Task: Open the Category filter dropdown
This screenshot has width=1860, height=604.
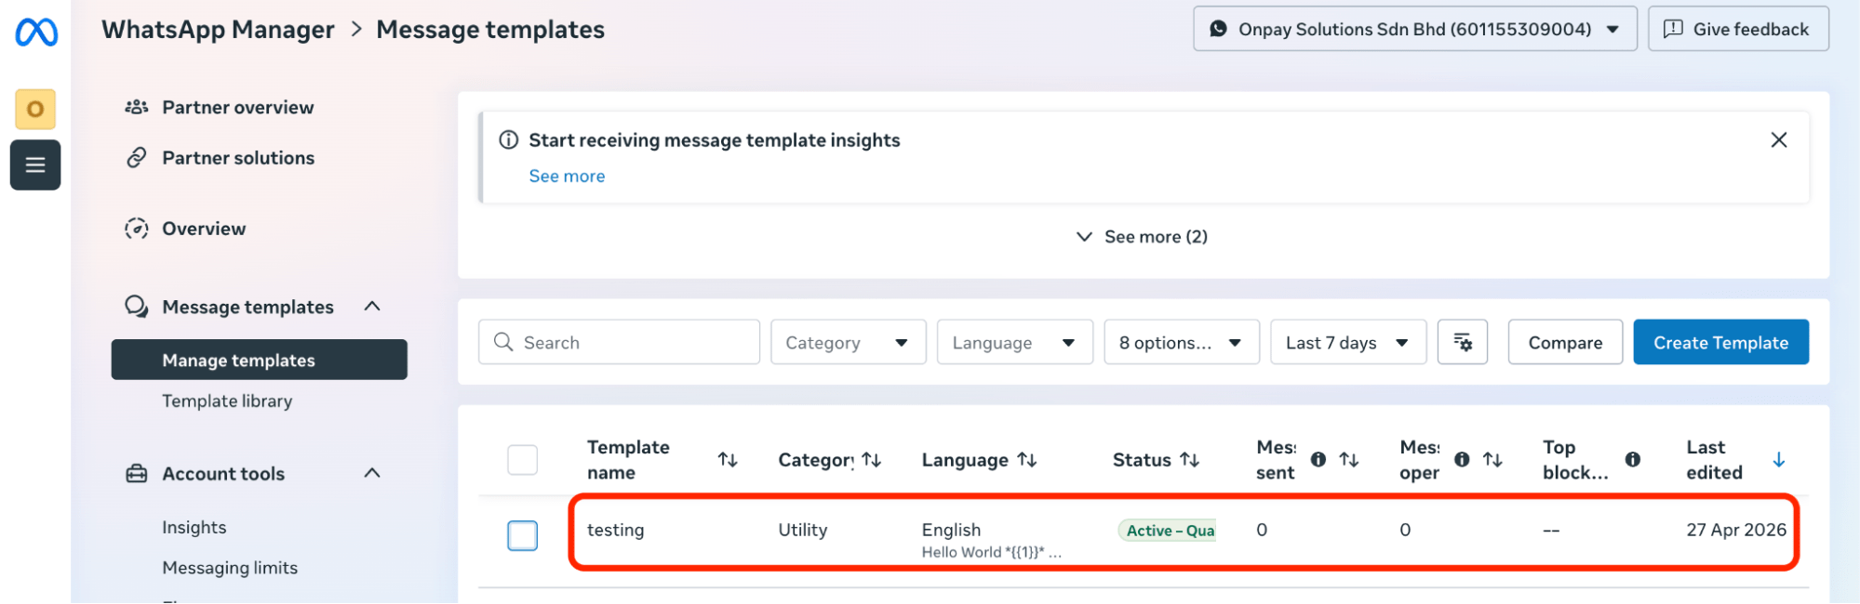Action: click(x=848, y=342)
